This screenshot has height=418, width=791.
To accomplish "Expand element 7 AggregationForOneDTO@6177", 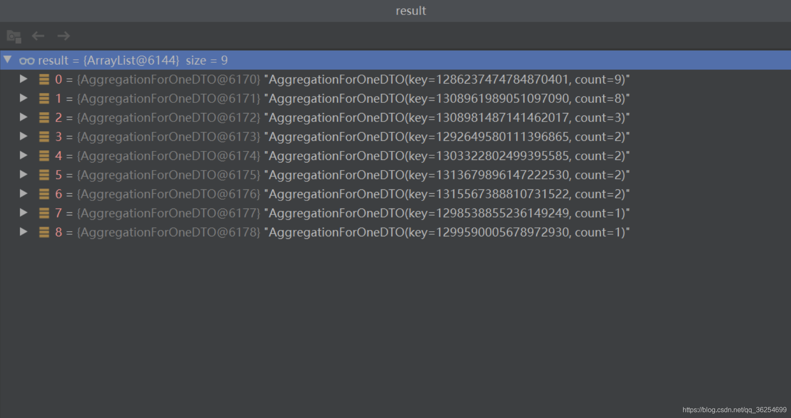I will 23,212.
